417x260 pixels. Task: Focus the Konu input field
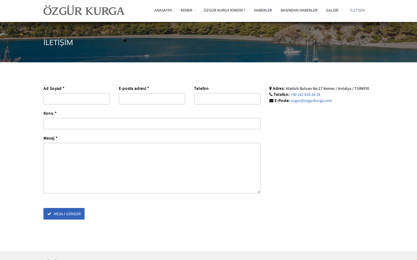coord(152,124)
